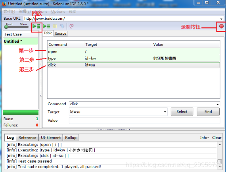Open the 文件(F) menu

pos(9,11)
